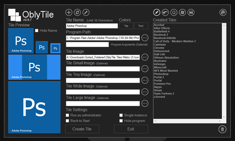Click the Tile Tiny Image field
Viewport: 235px width, 141px height.
tap(103, 80)
